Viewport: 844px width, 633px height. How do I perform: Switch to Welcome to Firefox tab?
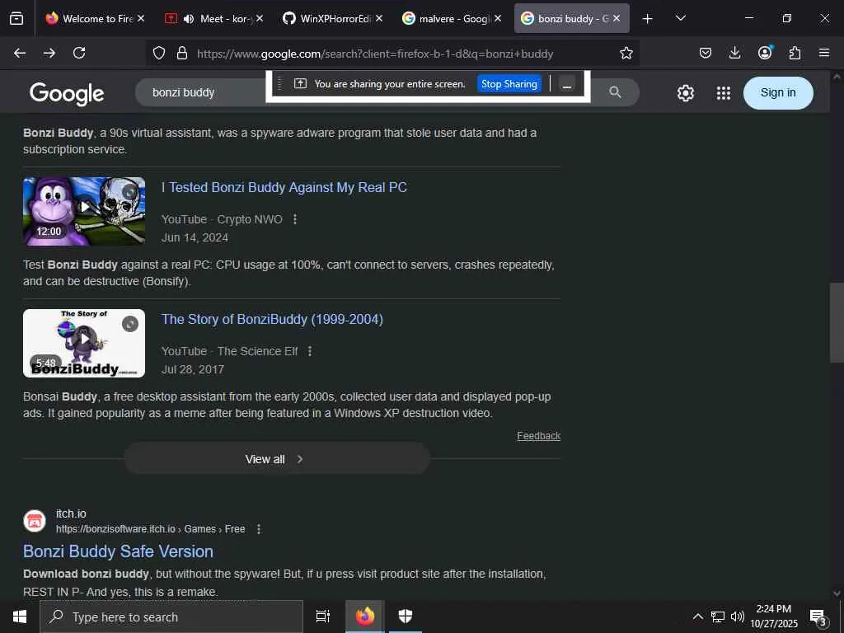click(96, 19)
